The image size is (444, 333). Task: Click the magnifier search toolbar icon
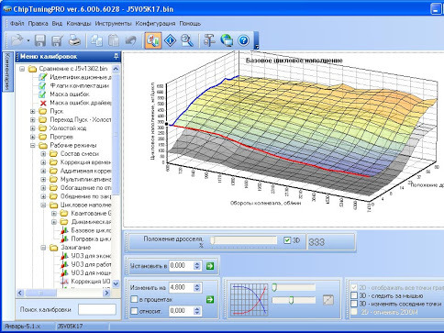click(187, 40)
